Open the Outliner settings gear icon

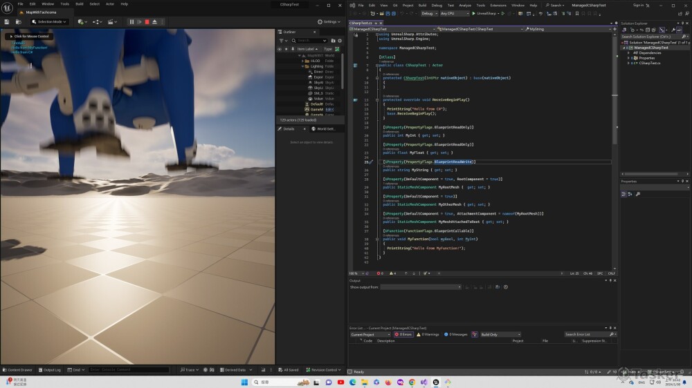click(x=341, y=41)
